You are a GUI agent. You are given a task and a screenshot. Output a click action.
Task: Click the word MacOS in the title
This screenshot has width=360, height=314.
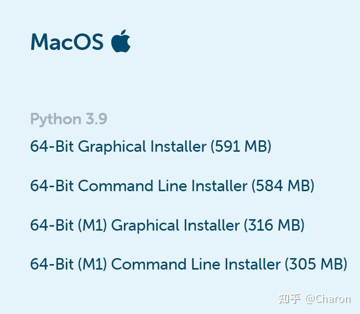tap(67, 42)
